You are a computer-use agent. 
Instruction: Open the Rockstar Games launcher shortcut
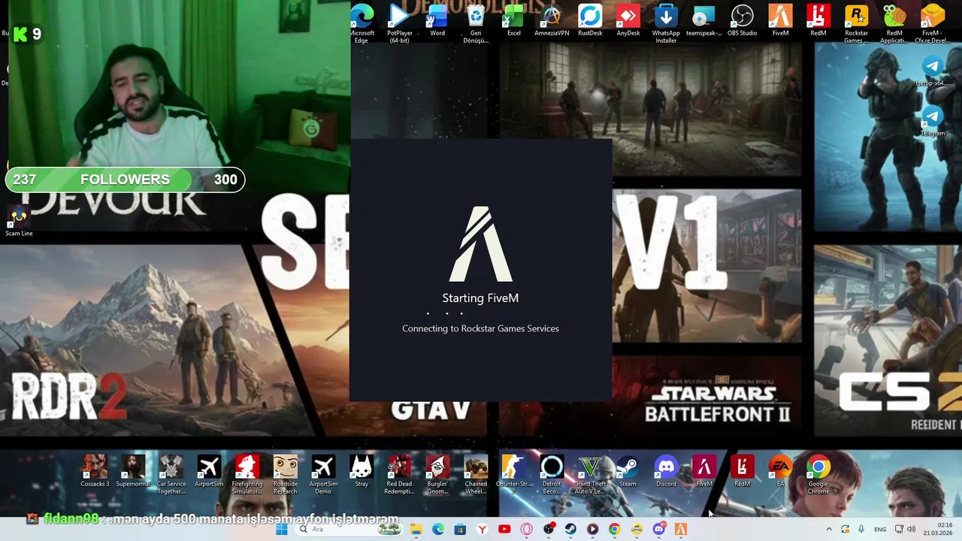(856, 23)
